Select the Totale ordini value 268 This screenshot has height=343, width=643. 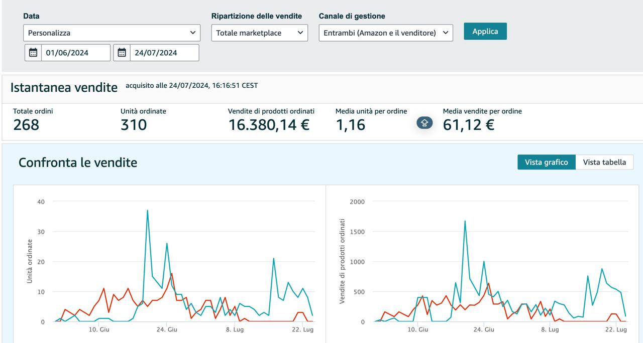26,124
